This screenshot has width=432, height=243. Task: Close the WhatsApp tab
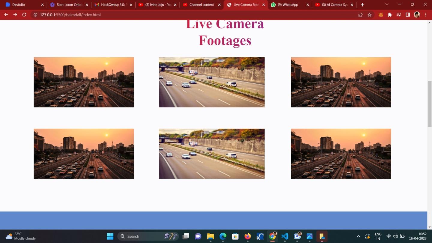point(307,5)
